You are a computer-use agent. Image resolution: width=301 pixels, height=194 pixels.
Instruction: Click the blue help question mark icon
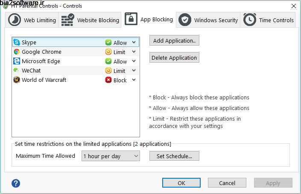coord(16,183)
